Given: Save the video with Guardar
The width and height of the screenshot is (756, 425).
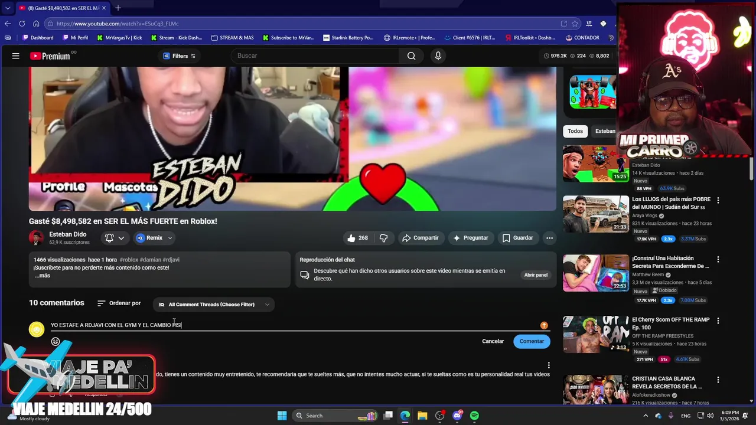Looking at the screenshot, I should click(517, 238).
